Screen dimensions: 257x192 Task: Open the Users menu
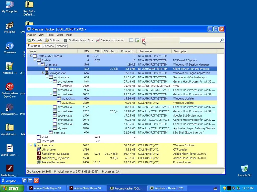(x=60, y=35)
